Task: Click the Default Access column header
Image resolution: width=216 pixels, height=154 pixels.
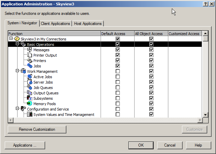Action: 118,34
